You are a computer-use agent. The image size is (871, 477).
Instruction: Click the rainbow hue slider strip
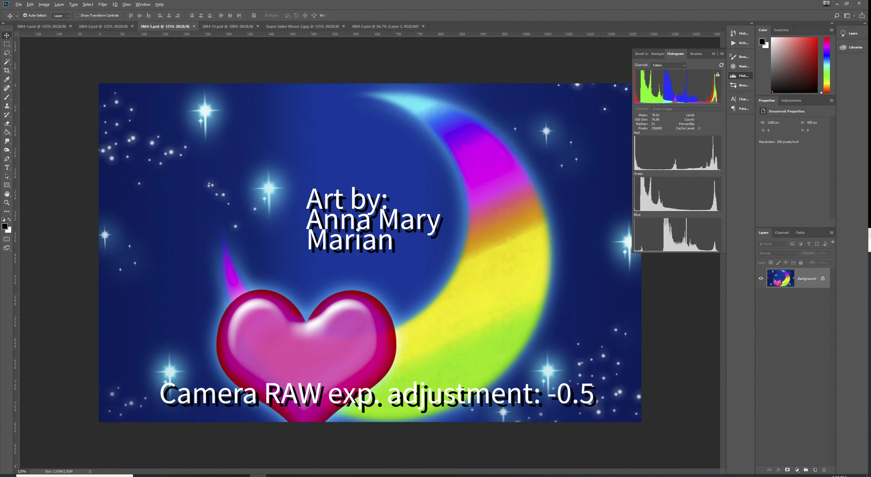tap(826, 65)
